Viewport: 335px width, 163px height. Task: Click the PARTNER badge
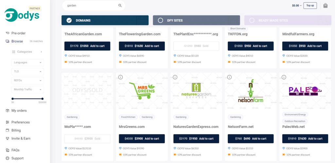pos(35,9)
